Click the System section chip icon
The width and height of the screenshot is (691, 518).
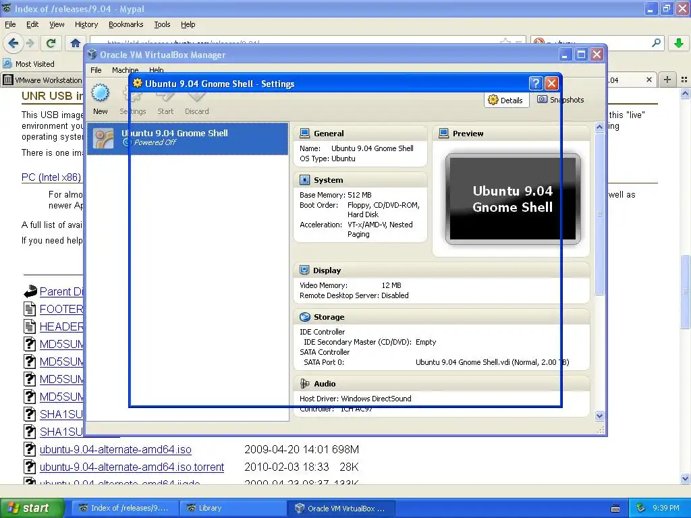(304, 179)
